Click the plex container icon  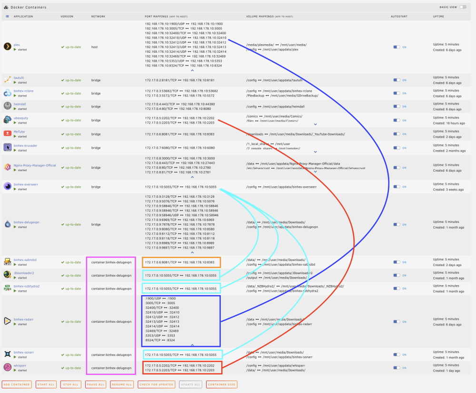click(7, 47)
